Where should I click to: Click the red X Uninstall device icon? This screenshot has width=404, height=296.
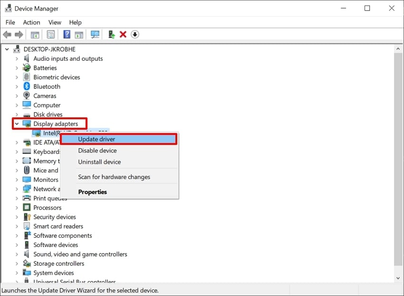click(123, 34)
